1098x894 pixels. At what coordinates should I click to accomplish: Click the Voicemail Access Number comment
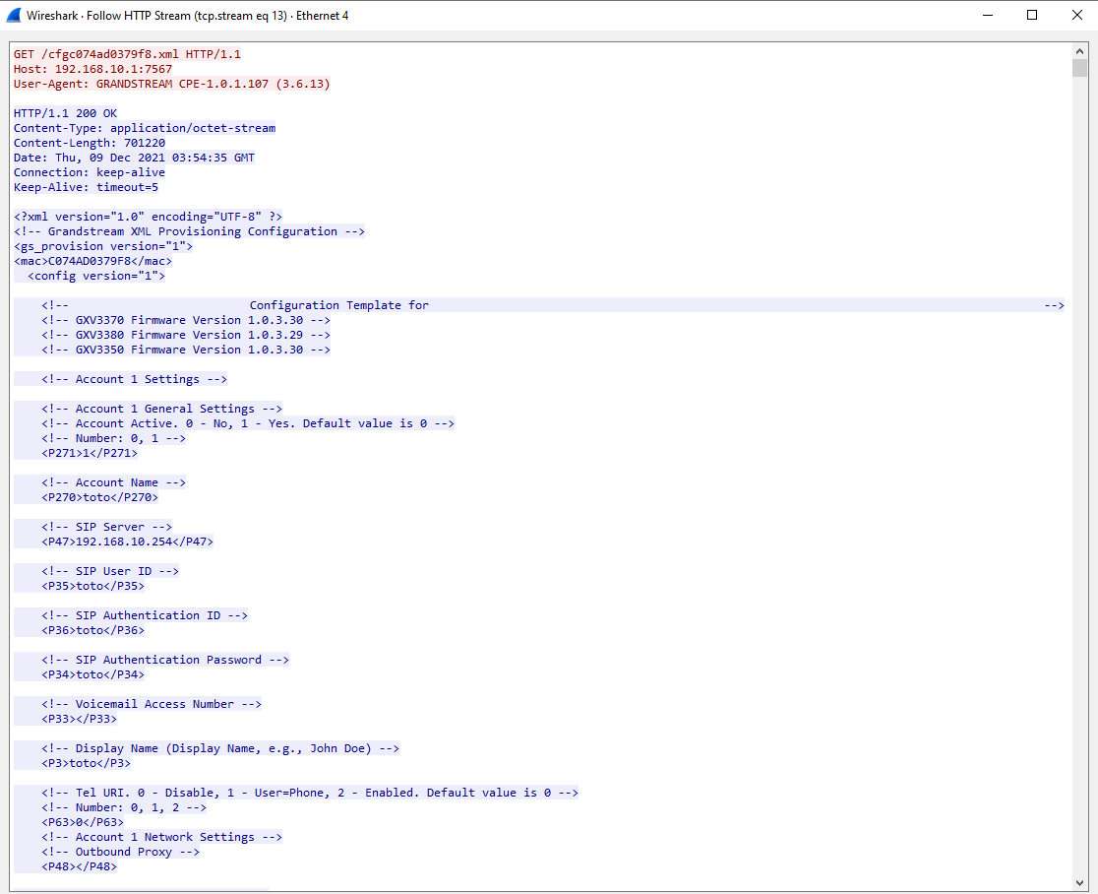pos(152,703)
